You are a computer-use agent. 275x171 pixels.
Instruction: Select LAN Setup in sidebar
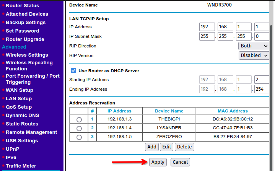point(19,99)
